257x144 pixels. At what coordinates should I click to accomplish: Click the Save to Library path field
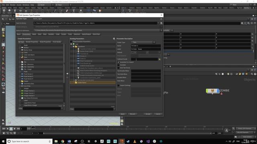pos(95,23)
